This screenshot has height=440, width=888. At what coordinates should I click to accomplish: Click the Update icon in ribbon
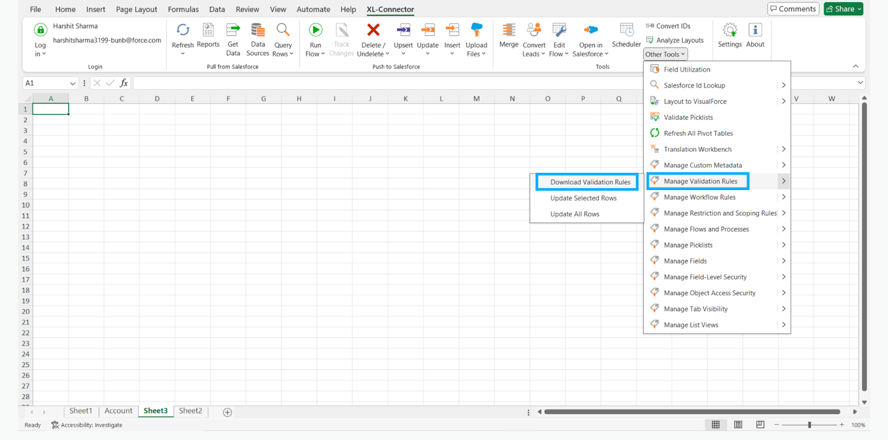428,30
